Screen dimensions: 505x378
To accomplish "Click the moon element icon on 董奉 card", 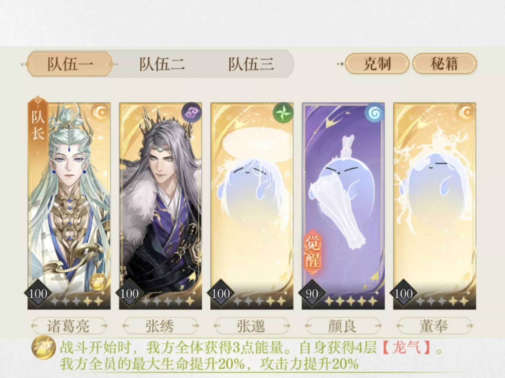I will coord(466,113).
